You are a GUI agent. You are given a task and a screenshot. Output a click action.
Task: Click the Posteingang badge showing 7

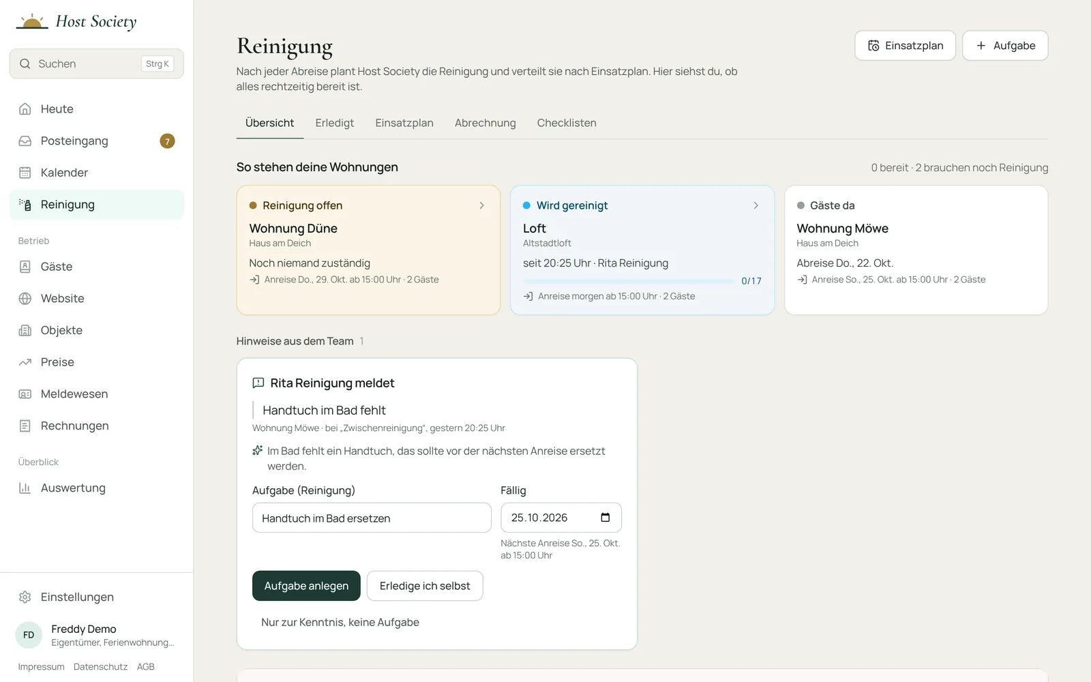click(x=167, y=141)
